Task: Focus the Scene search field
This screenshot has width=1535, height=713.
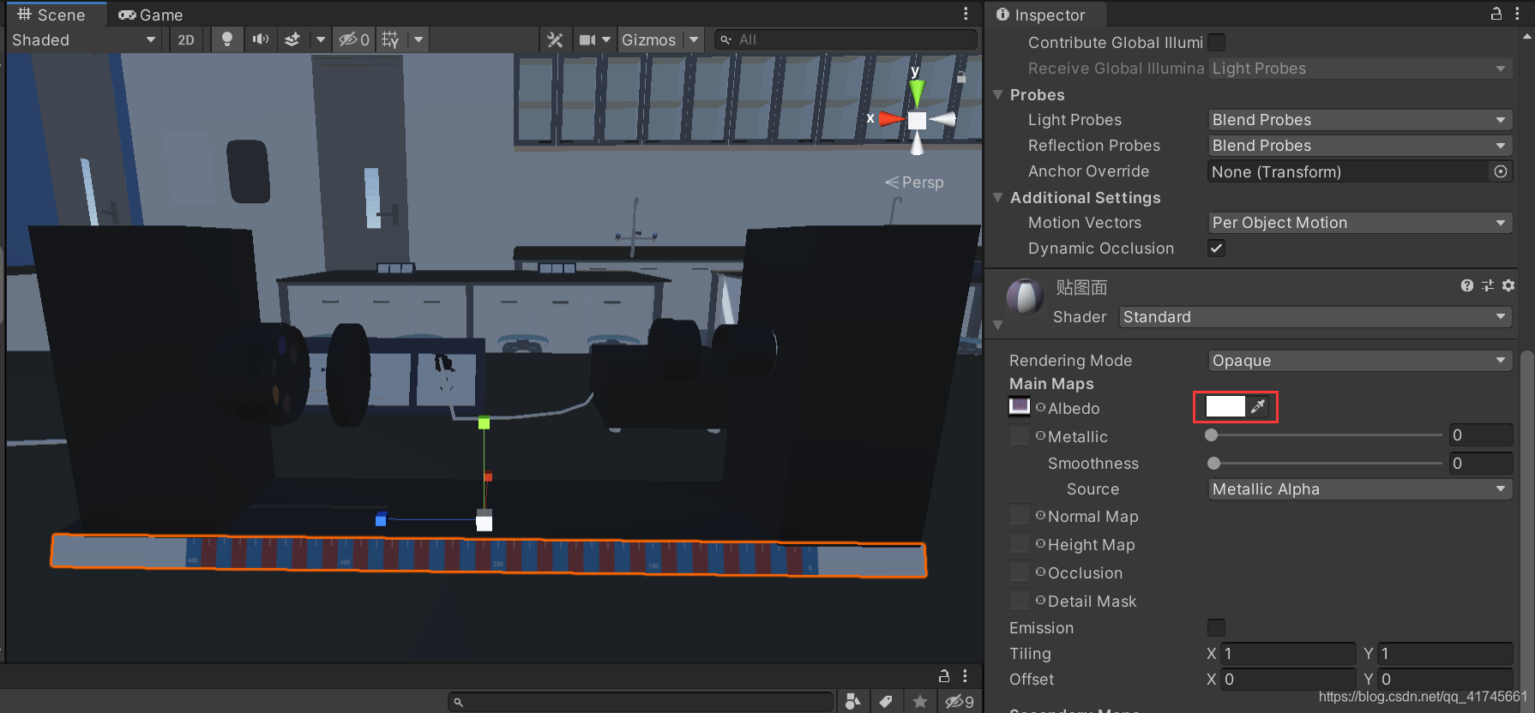Action: click(846, 39)
